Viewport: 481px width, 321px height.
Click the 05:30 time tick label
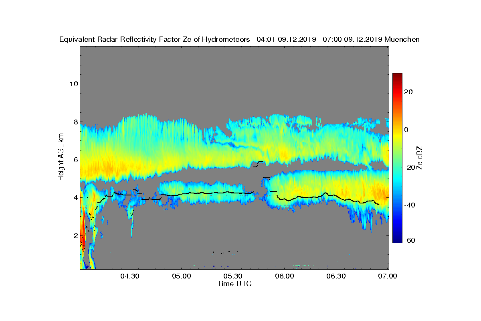(x=233, y=276)
